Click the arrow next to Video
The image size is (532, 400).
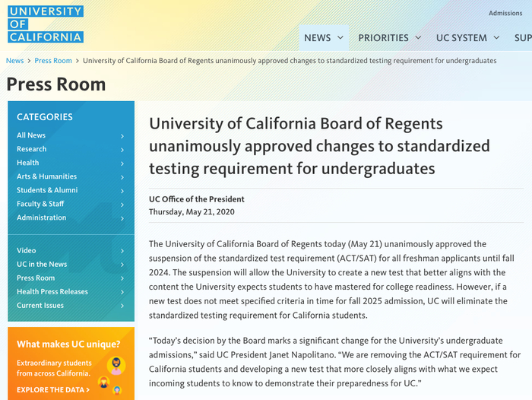[x=122, y=251]
